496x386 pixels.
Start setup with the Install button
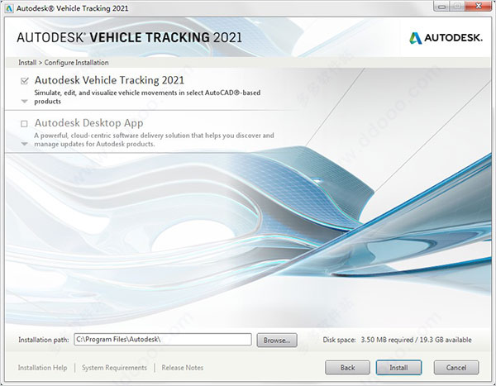point(398,368)
